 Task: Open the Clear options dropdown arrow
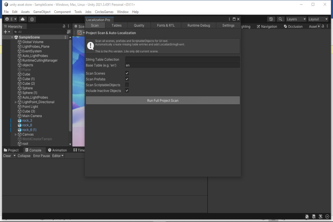[x=14, y=156]
